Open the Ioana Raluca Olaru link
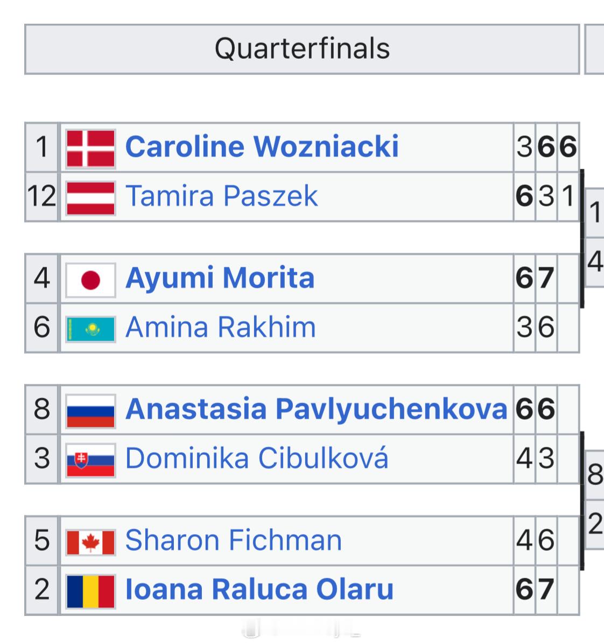The image size is (604, 644). click(x=259, y=590)
